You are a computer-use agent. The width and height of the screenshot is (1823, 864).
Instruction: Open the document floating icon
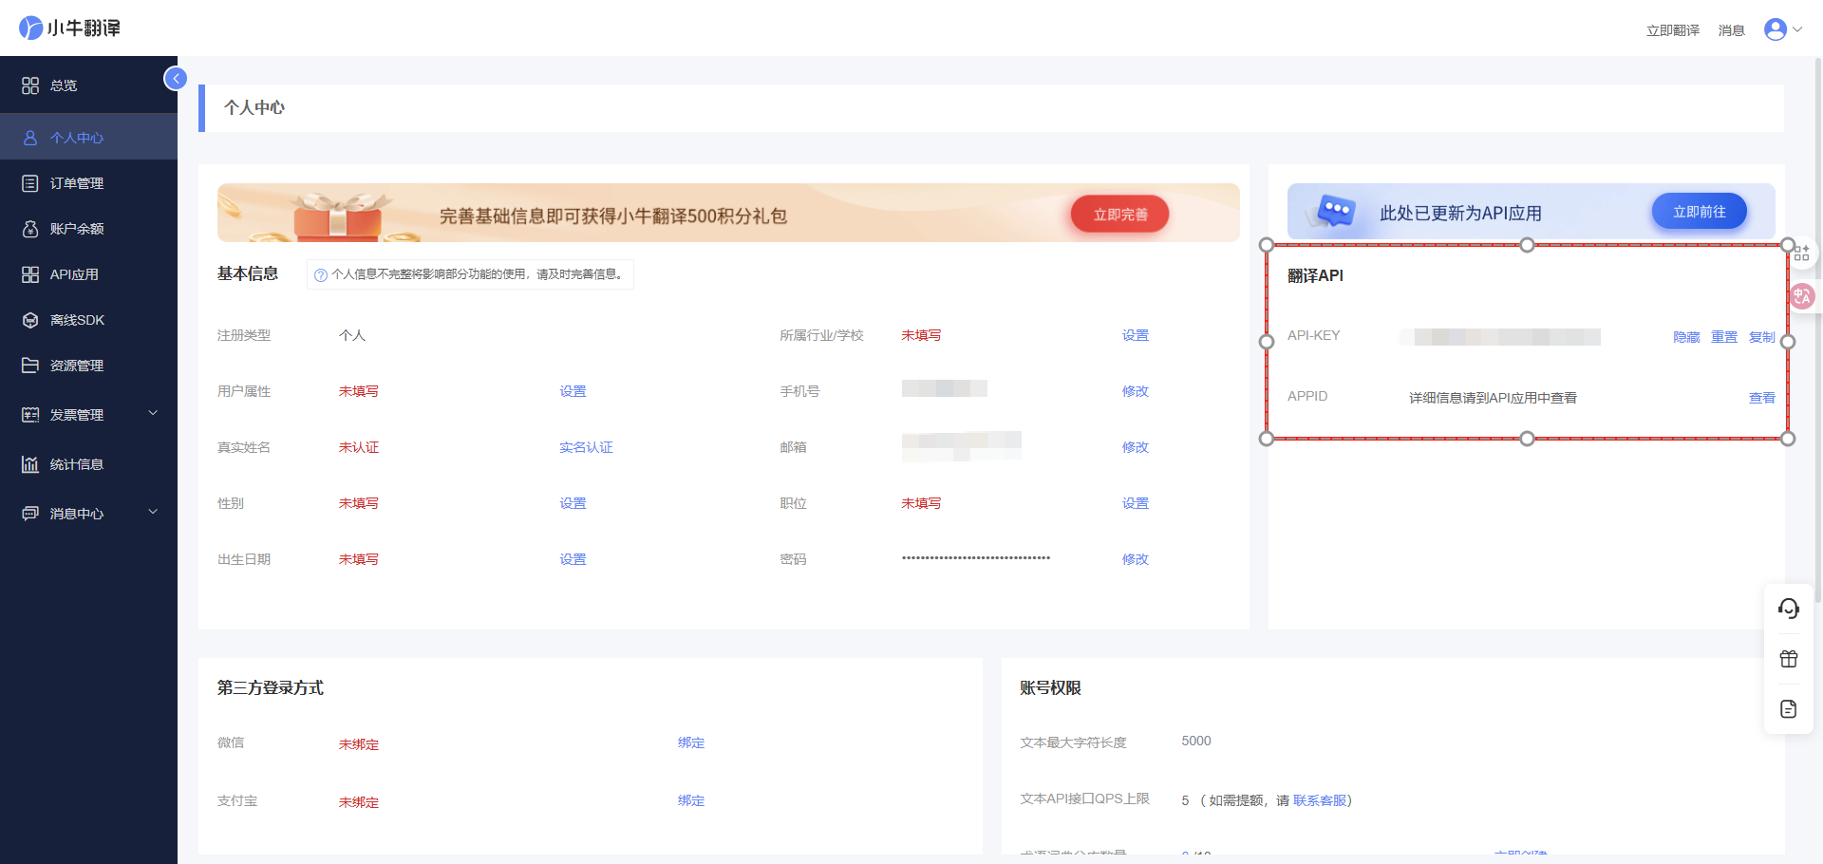(1789, 709)
